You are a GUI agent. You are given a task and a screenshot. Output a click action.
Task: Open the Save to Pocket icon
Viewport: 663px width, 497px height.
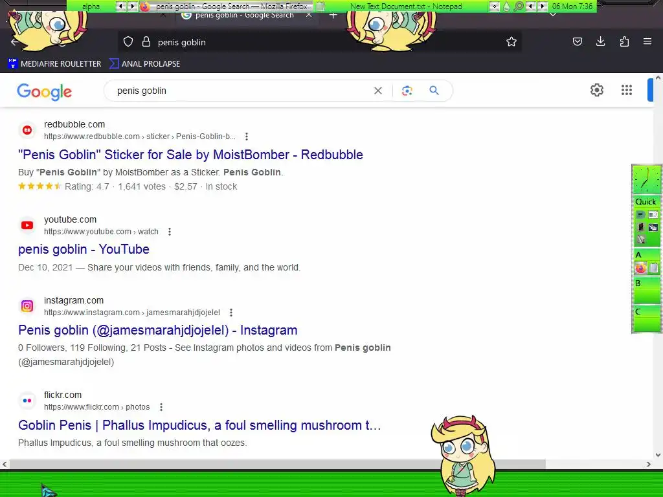pyautogui.click(x=577, y=41)
